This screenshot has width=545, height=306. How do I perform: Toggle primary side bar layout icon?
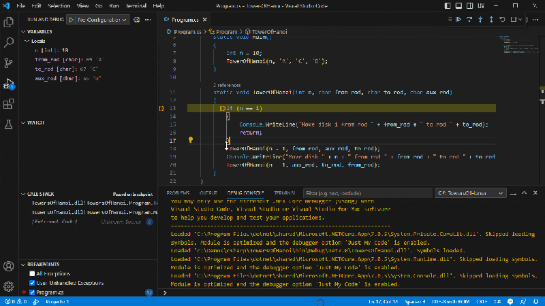point(448,6)
